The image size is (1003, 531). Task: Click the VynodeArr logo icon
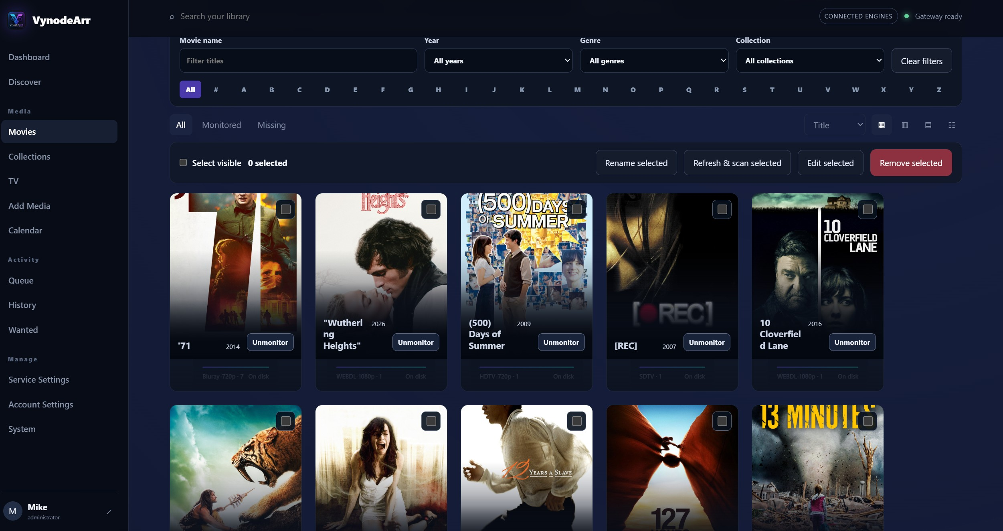(16, 20)
